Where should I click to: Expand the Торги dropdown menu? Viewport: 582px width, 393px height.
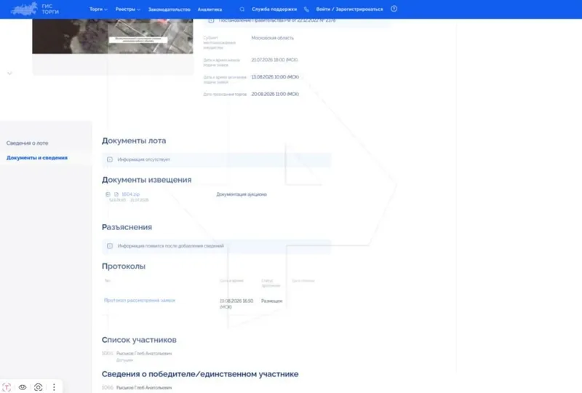tap(98, 9)
